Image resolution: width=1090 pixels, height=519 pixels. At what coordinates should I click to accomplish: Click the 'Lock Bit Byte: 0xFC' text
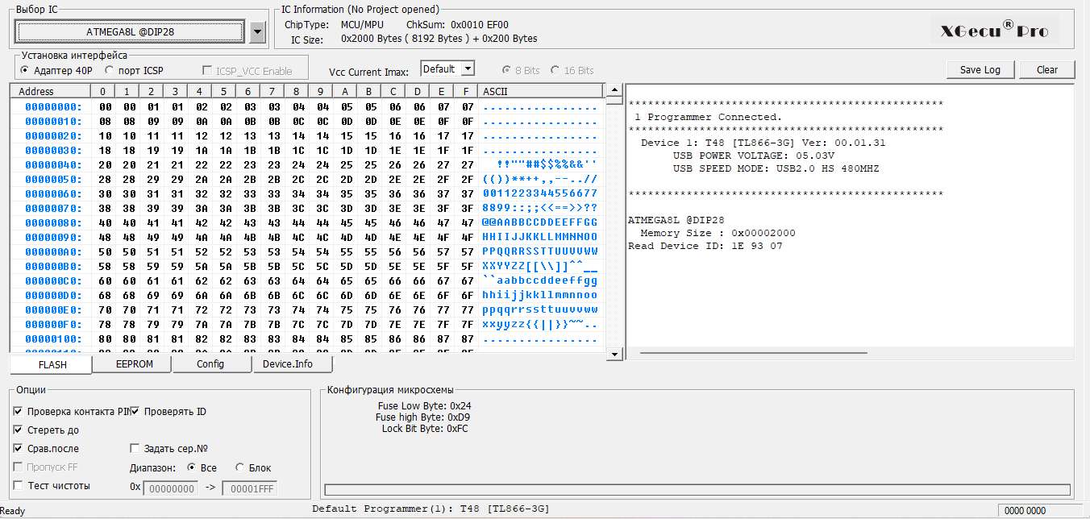pos(425,429)
